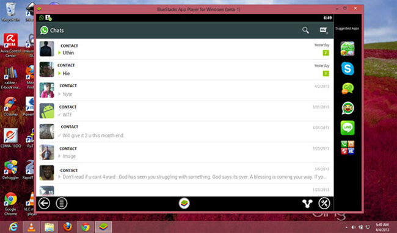The width and height of the screenshot is (397, 233).
Task: Open Avira Control Center desktop icon
Action: (10, 45)
